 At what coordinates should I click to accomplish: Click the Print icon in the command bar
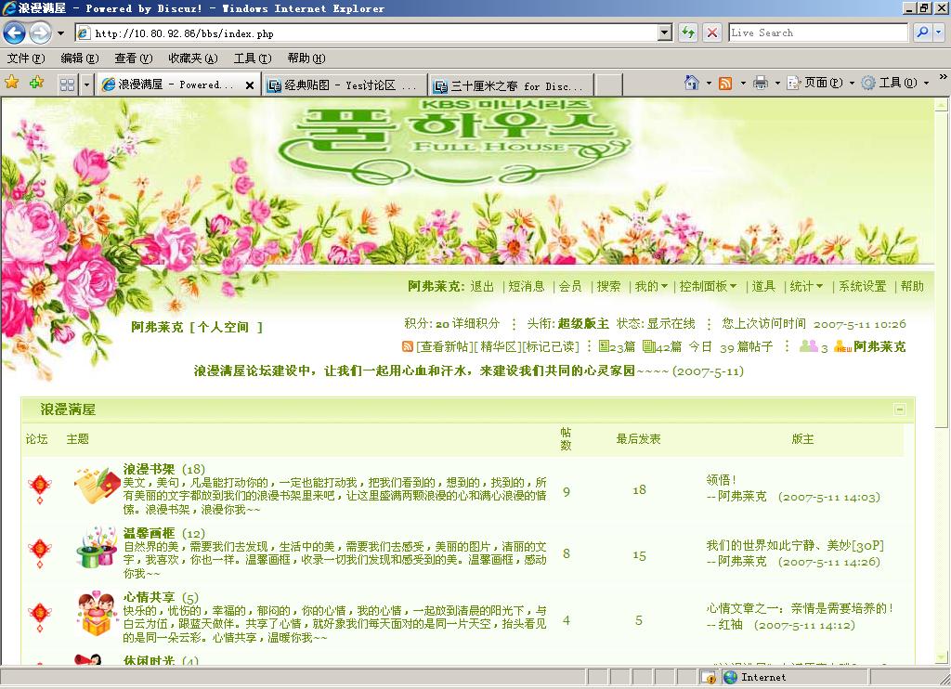point(760,83)
